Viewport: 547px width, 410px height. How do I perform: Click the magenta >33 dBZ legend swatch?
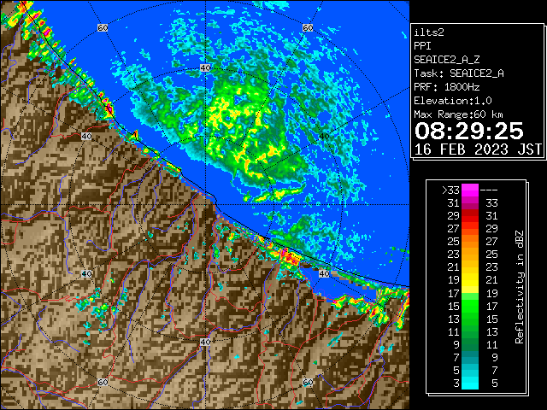click(x=470, y=190)
